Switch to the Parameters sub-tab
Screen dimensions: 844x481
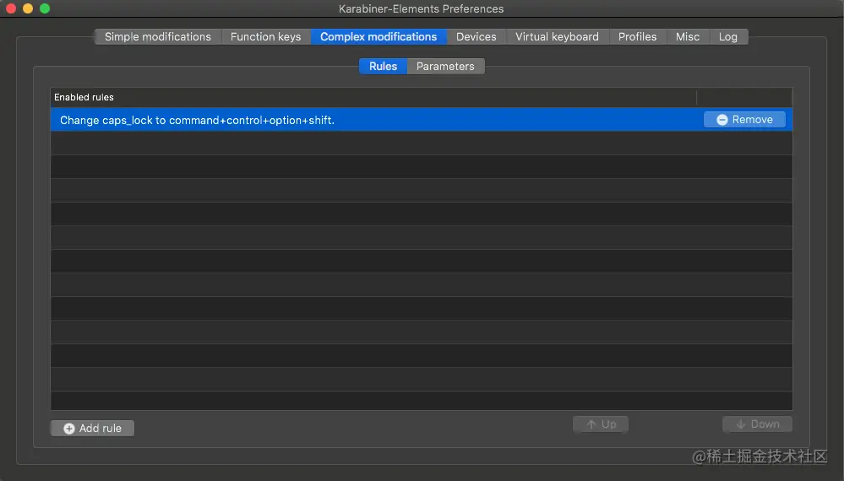[x=446, y=66]
